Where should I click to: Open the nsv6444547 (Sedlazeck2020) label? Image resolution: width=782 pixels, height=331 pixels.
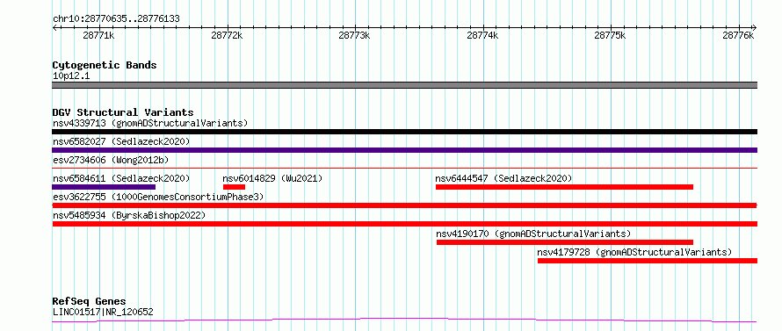(x=503, y=178)
